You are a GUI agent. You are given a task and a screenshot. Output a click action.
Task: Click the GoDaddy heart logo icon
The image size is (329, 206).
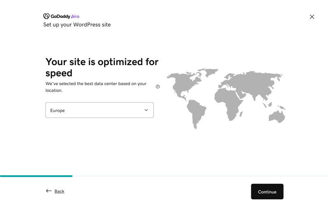coord(46,16)
